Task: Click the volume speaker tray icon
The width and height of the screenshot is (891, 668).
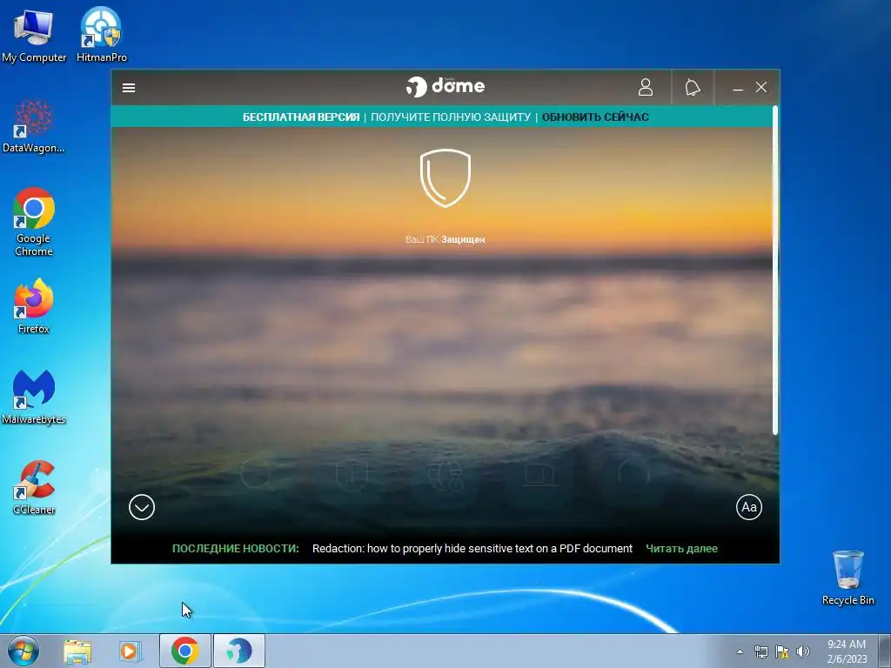Action: [802, 651]
